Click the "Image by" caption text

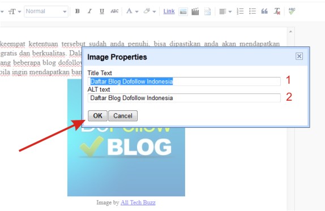[108, 203]
